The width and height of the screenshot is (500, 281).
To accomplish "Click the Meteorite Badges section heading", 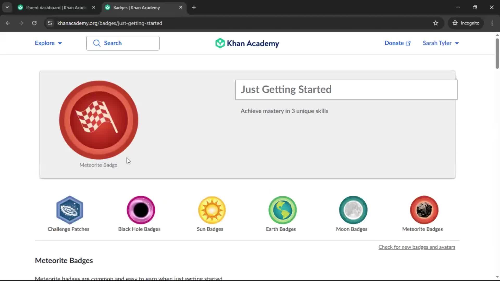I will coord(64,261).
